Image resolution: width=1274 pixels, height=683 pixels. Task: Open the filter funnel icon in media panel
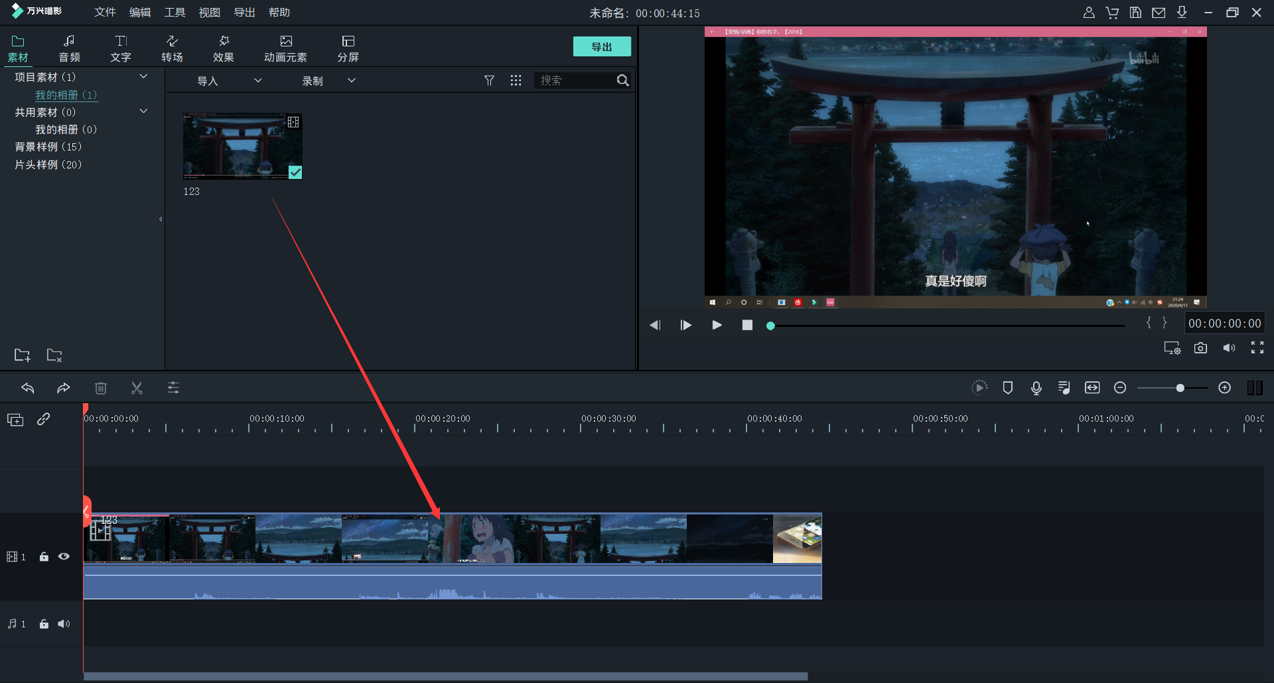(489, 80)
